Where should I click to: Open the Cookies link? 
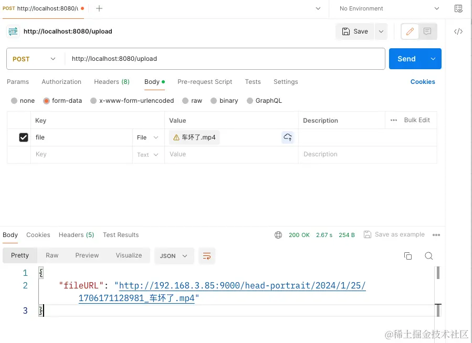pyautogui.click(x=423, y=82)
